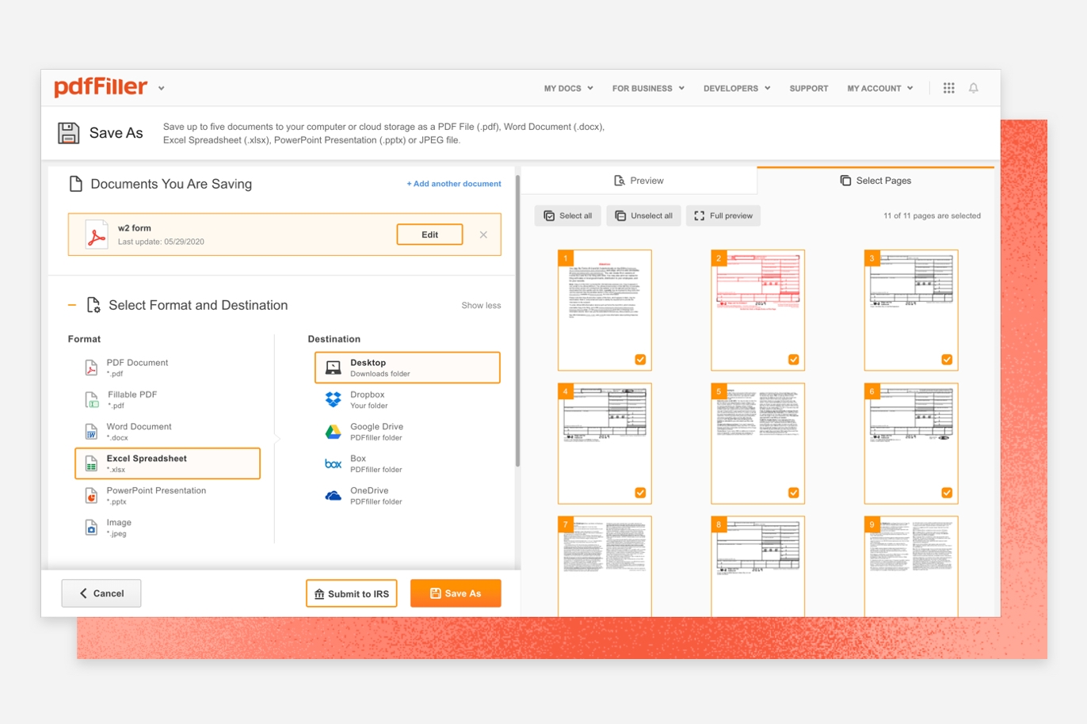This screenshot has height=724, width=1087.
Task: Choose PowerPoint Presentation format
Action: [167, 496]
